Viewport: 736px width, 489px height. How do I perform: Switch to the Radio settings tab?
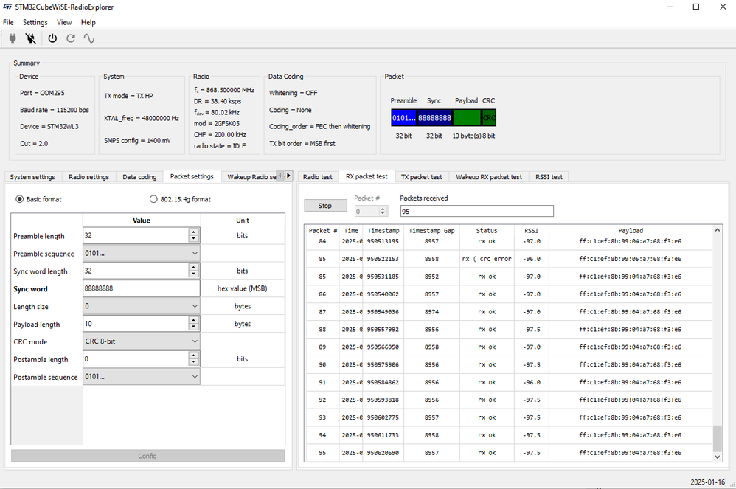[88, 177]
